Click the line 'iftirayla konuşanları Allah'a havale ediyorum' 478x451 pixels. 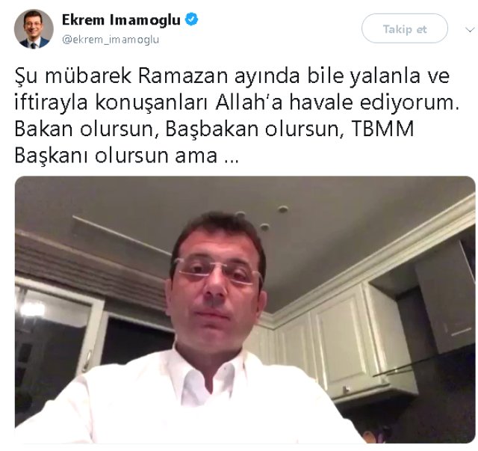[x=237, y=102]
